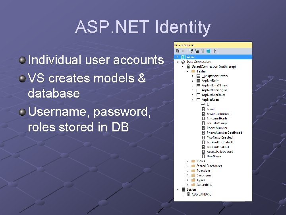Click the AspNetUsers table icon

[x=198, y=100]
